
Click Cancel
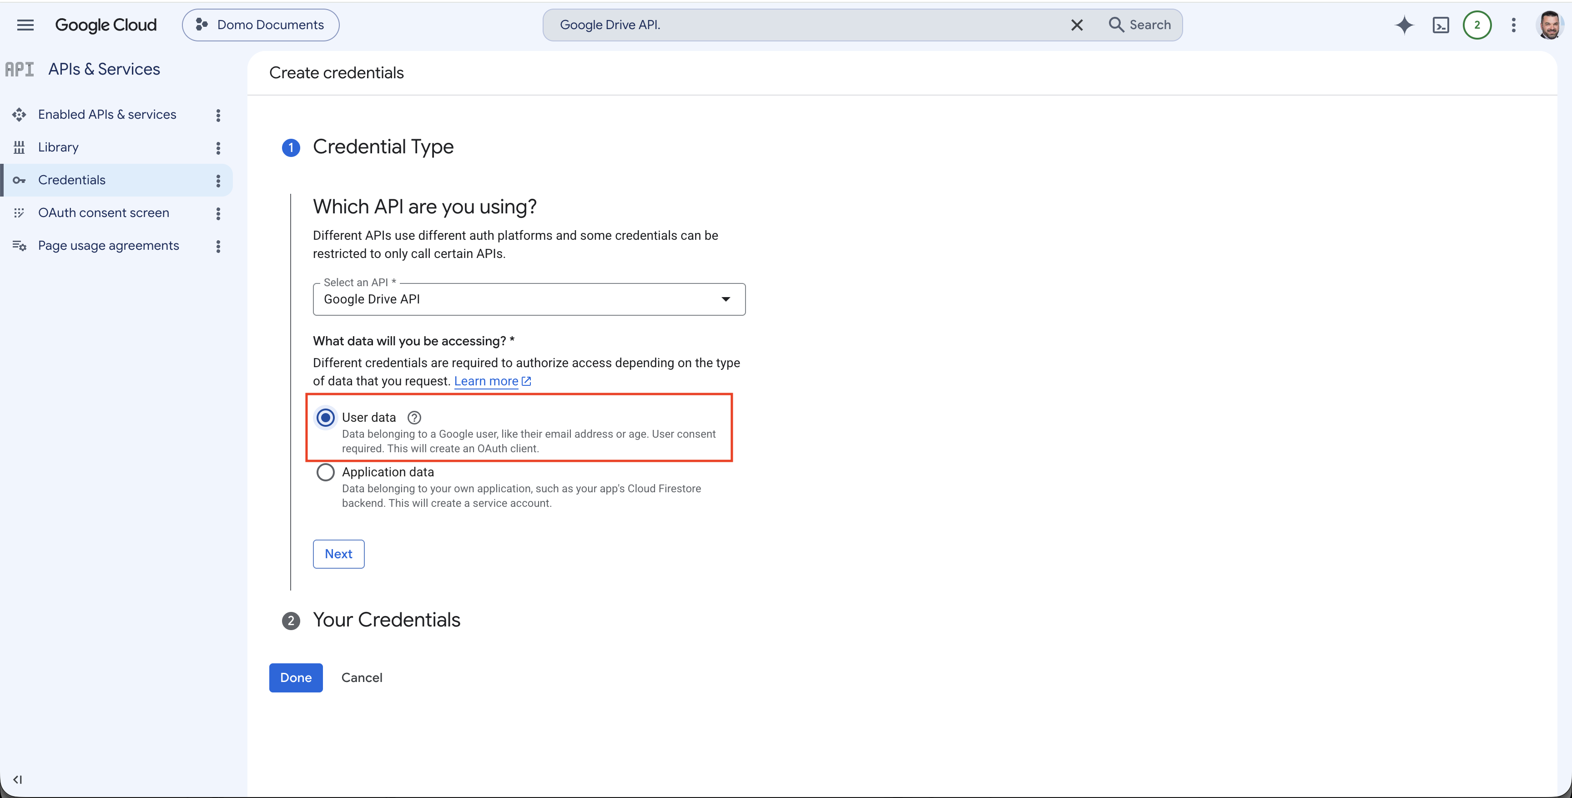362,678
